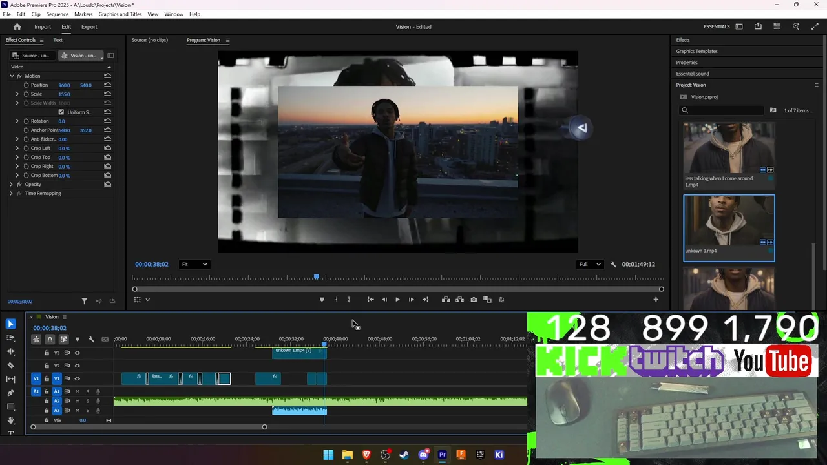Switch to the Text panel tab

[x=58, y=40]
